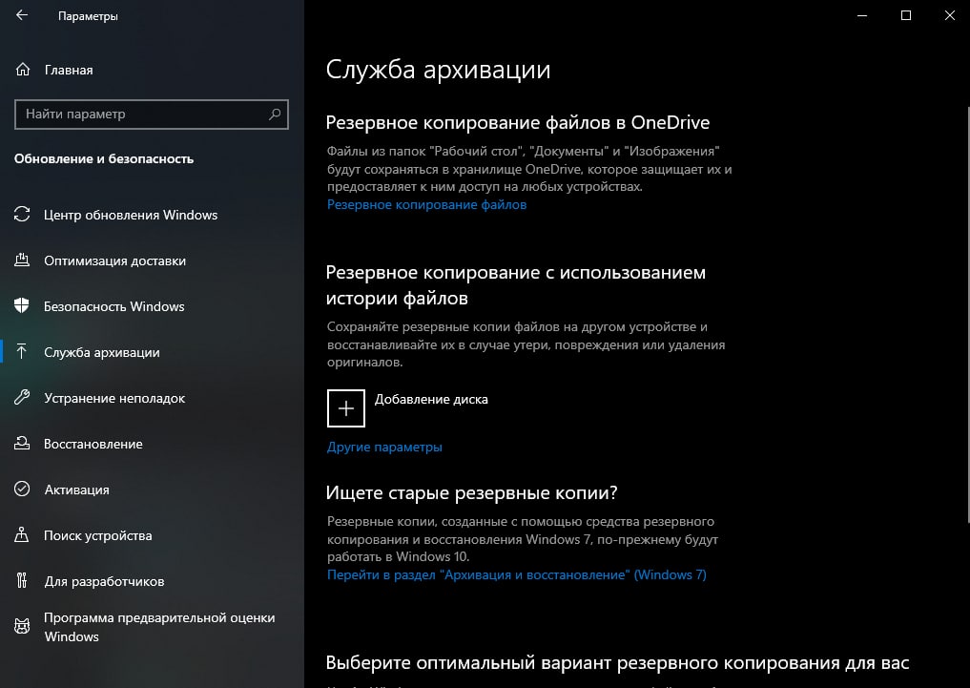Focus the Найти параметр search field

pos(151,114)
